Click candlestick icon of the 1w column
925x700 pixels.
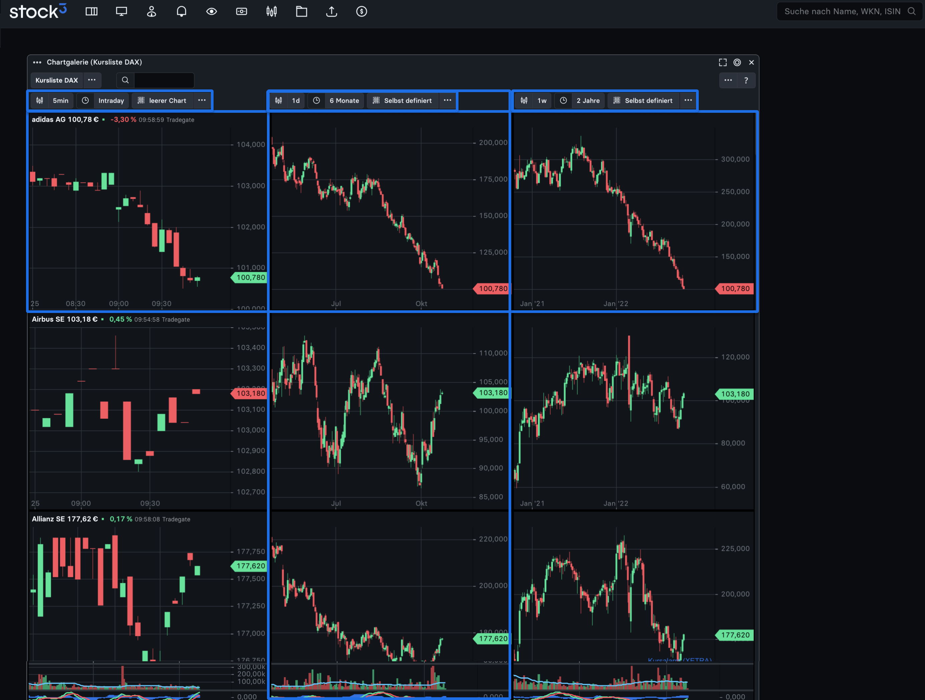click(x=524, y=100)
